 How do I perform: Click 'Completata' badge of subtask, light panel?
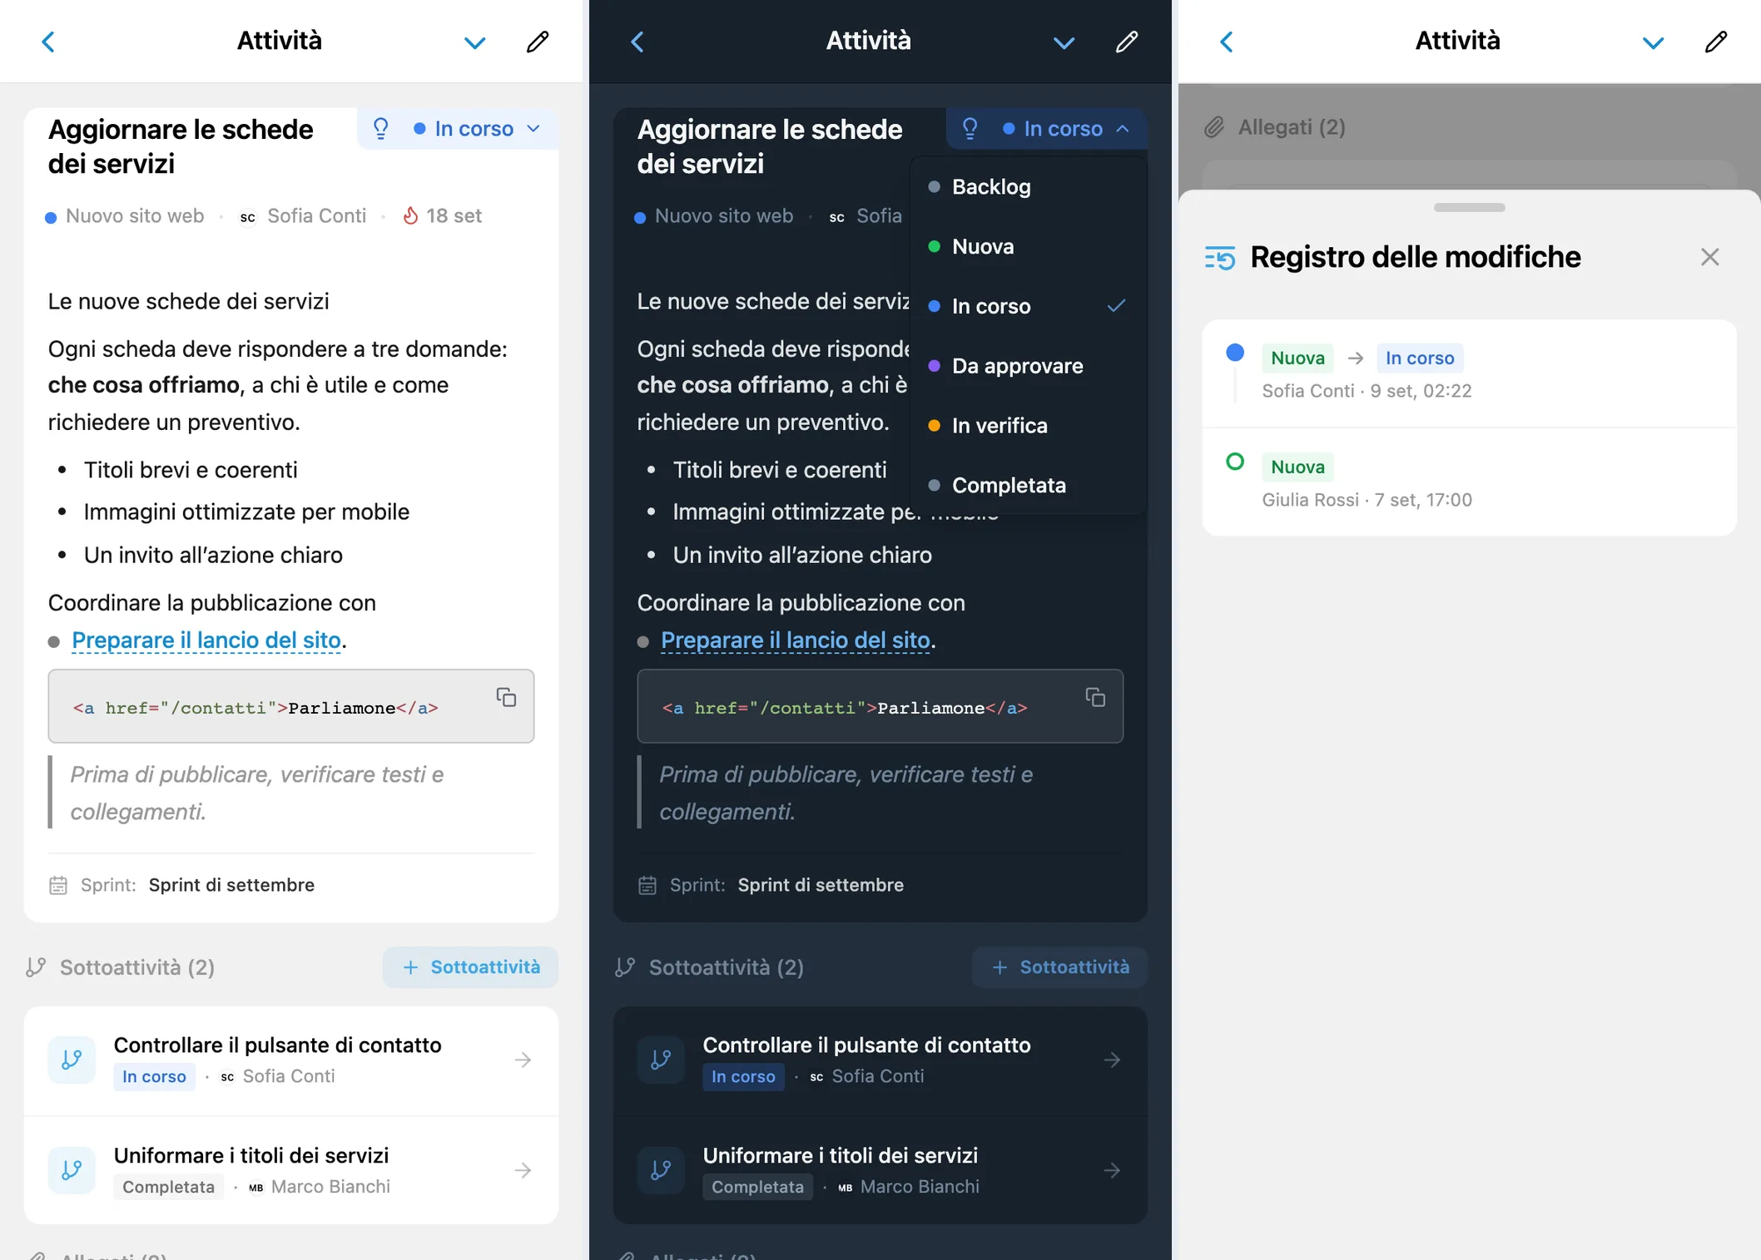(168, 1187)
